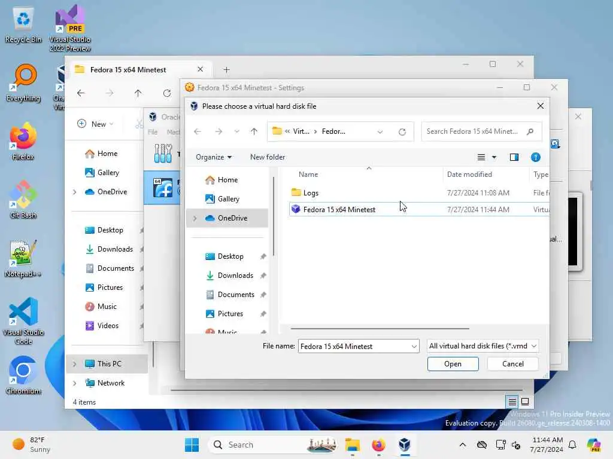Click the sidebar vertical scrollbar in dialog
The image size is (613, 459).
pos(273,216)
